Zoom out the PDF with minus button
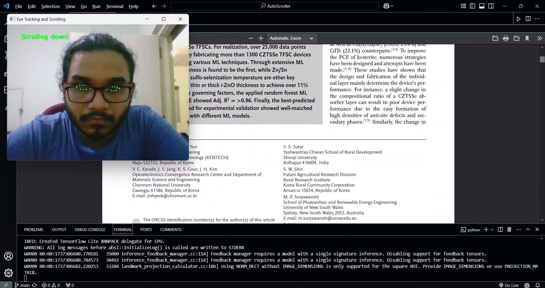545x288 pixels. [250, 38]
